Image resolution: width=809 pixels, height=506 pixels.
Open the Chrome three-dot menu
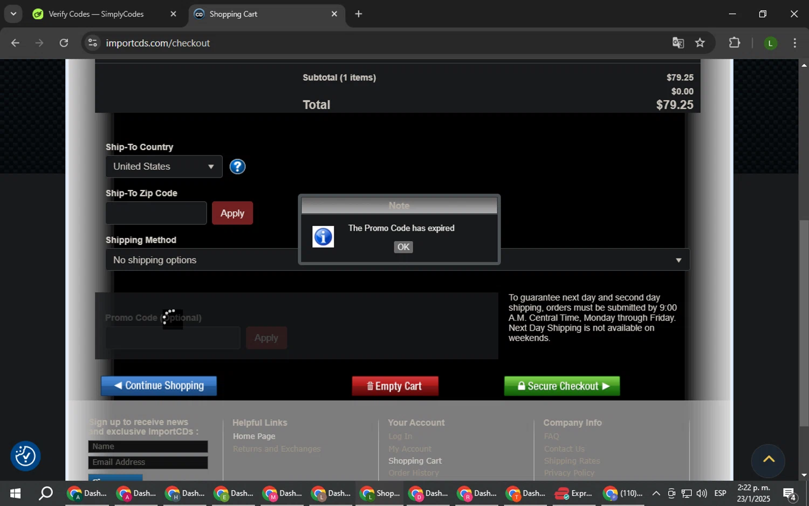[794, 43]
